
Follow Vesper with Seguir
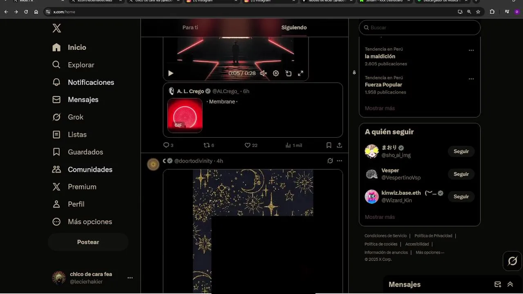(461, 174)
